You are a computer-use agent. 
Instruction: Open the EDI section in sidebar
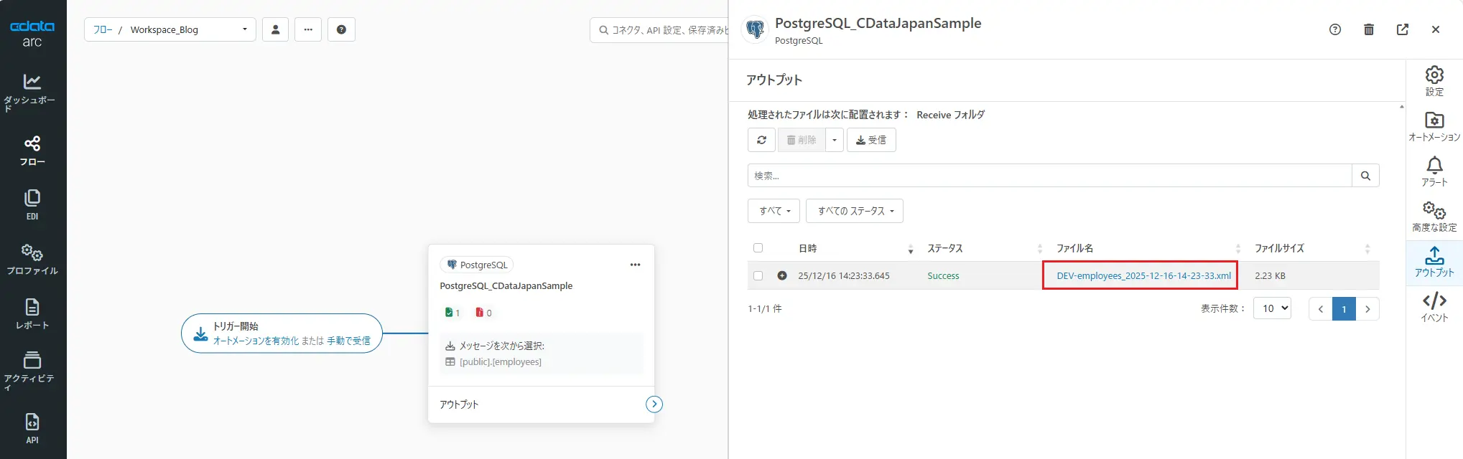(32, 204)
